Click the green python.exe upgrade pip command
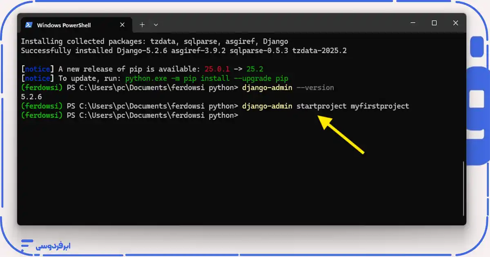The image size is (490, 257). point(207,78)
